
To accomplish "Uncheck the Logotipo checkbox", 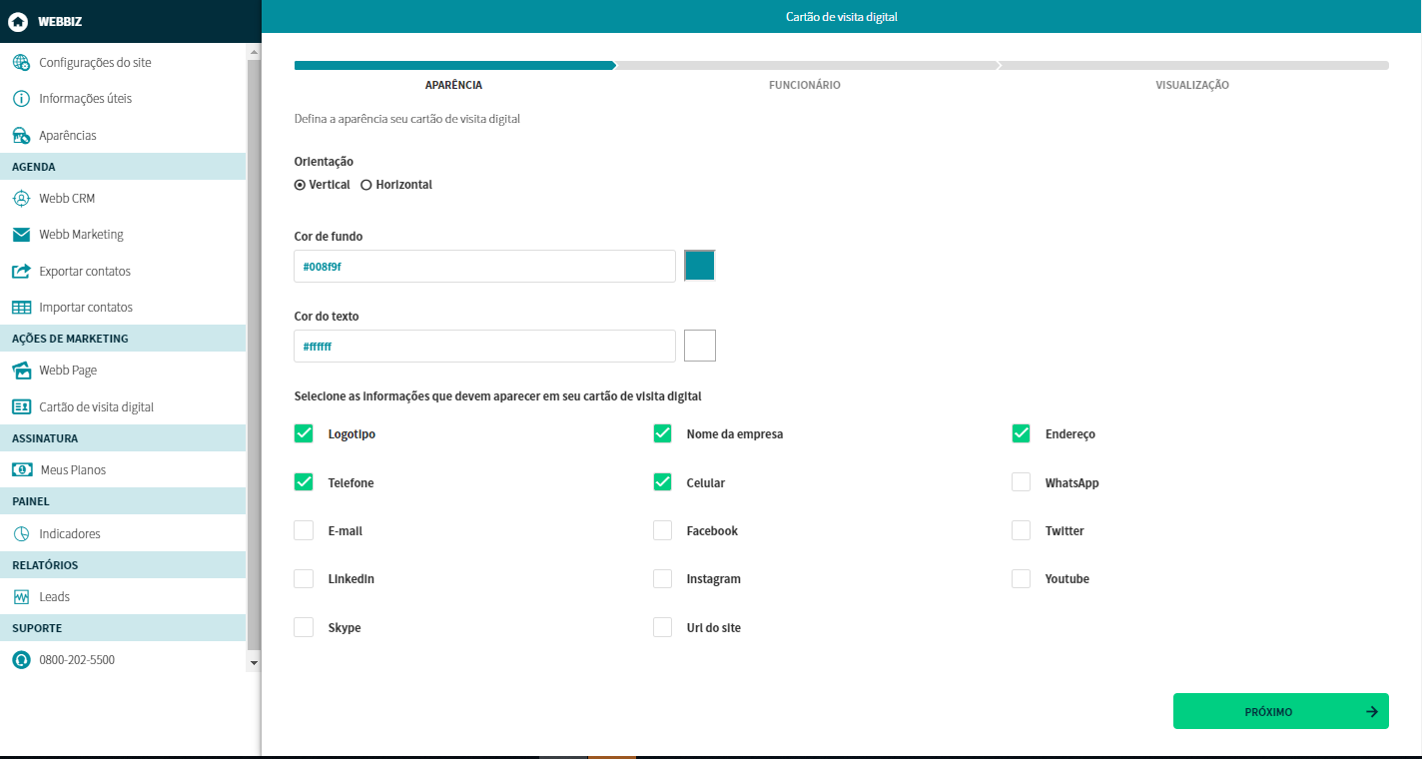I will [304, 434].
